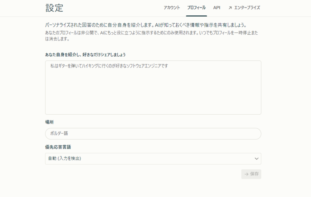Click the external arrow icon beside エンタープライズ
This screenshot has width=311, height=197.
[x=230, y=8]
